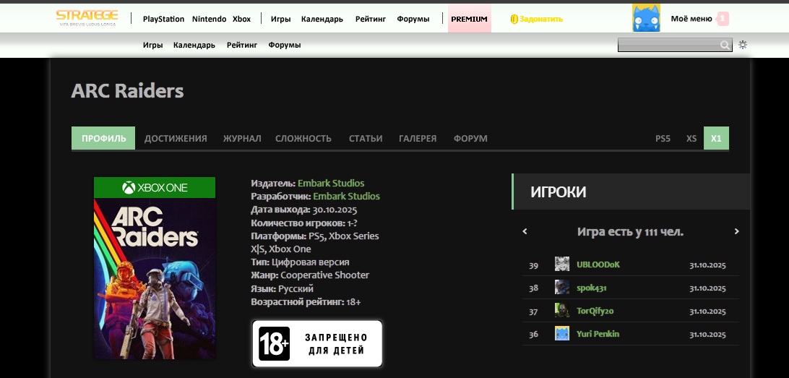Image resolution: width=789 pixels, height=378 pixels.
Task: Open Yuri Penkin's profile link
Action: pos(598,334)
